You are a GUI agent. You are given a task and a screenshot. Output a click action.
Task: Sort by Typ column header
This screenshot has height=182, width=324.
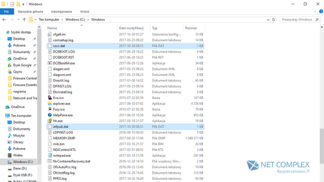[155, 28]
